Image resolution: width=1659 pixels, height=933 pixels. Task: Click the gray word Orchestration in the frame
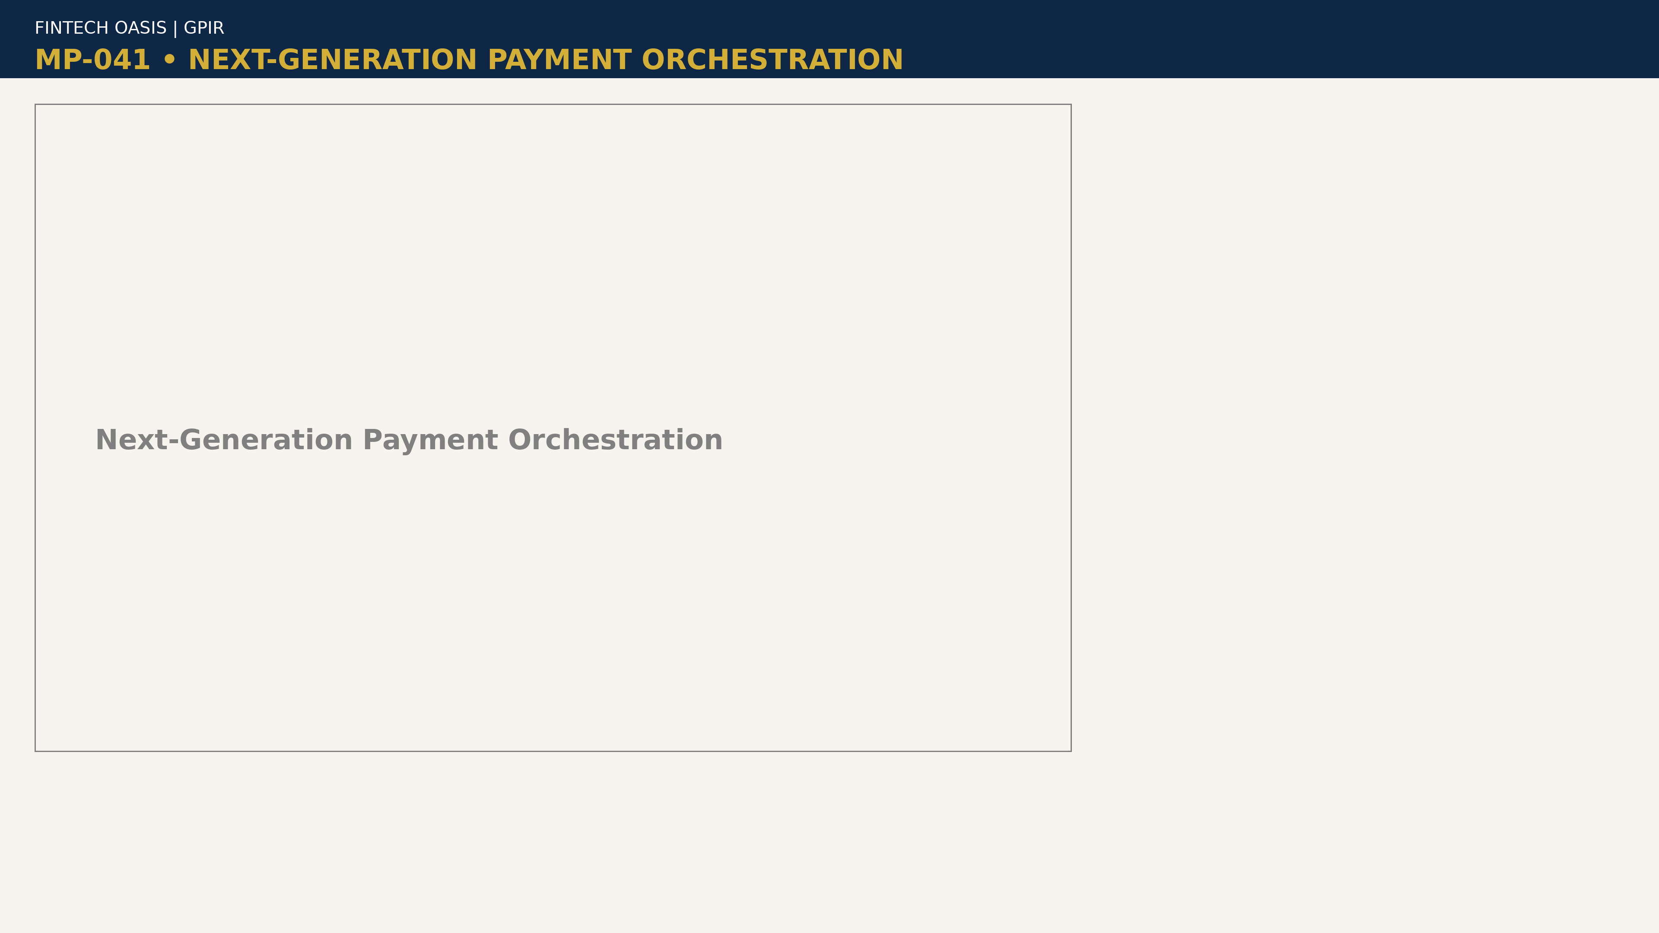pyautogui.click(x=615, y=441)
